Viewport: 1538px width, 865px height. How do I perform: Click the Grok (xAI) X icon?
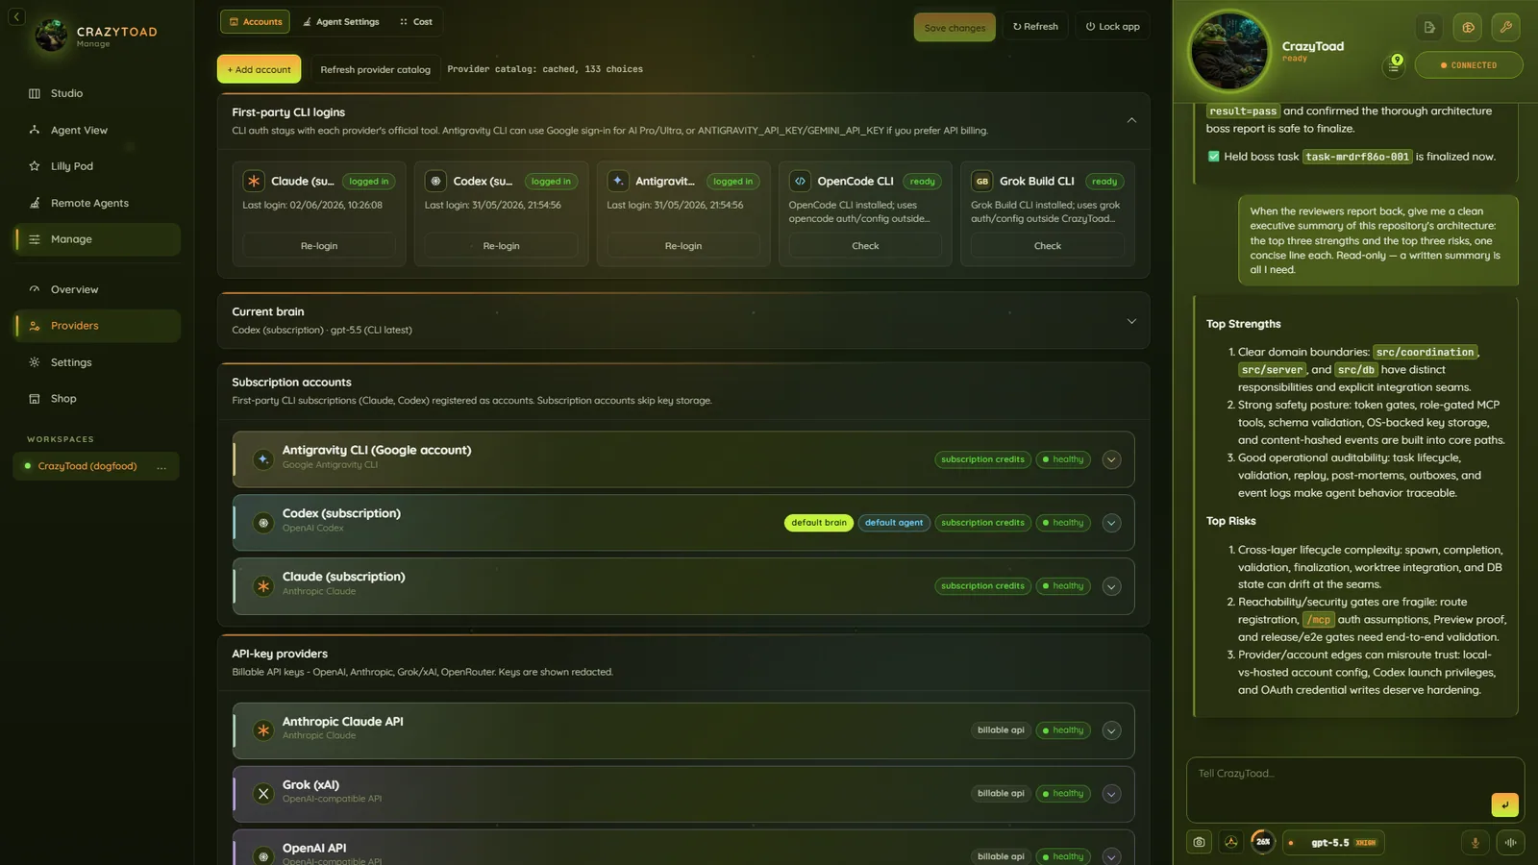(263, 794)
